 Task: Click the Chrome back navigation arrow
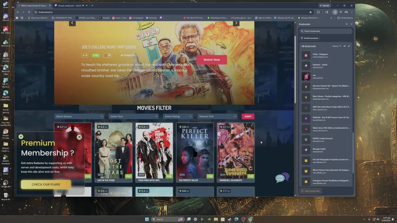point(18,12)
